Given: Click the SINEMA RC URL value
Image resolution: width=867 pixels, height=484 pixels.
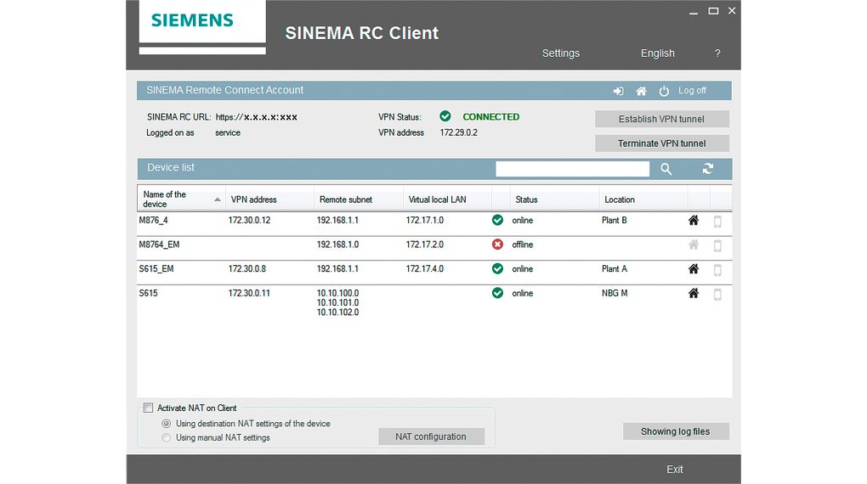Looking at the screenshot, I should point(257,117).
